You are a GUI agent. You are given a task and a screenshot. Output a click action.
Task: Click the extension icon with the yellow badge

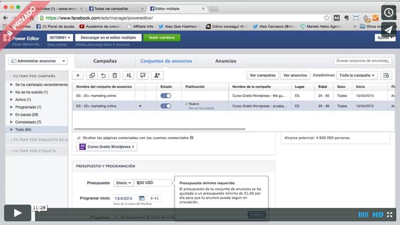click(366, 18)
